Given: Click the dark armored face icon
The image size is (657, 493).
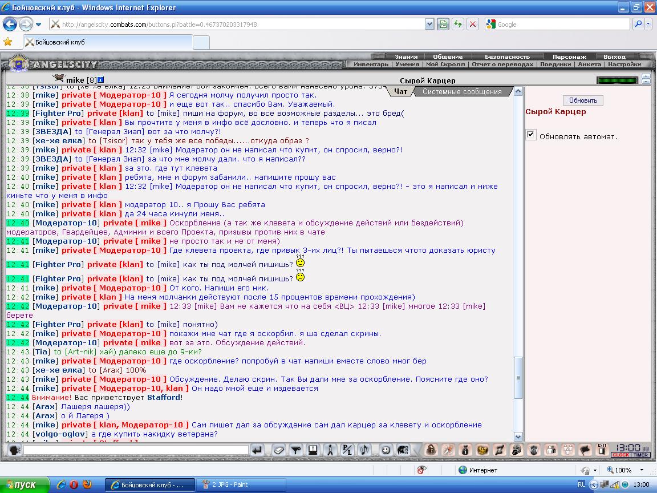Looking at the screenshot, I should tap(534, 450).
